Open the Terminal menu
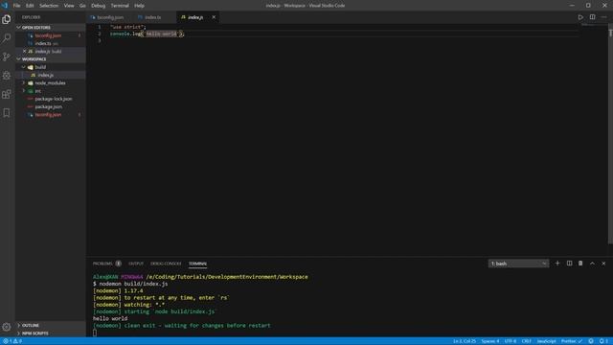The width and height of the screenshot is (613, 345). pos(120,6)
